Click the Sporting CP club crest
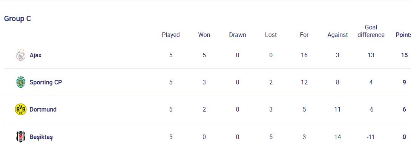 [20, 82]
